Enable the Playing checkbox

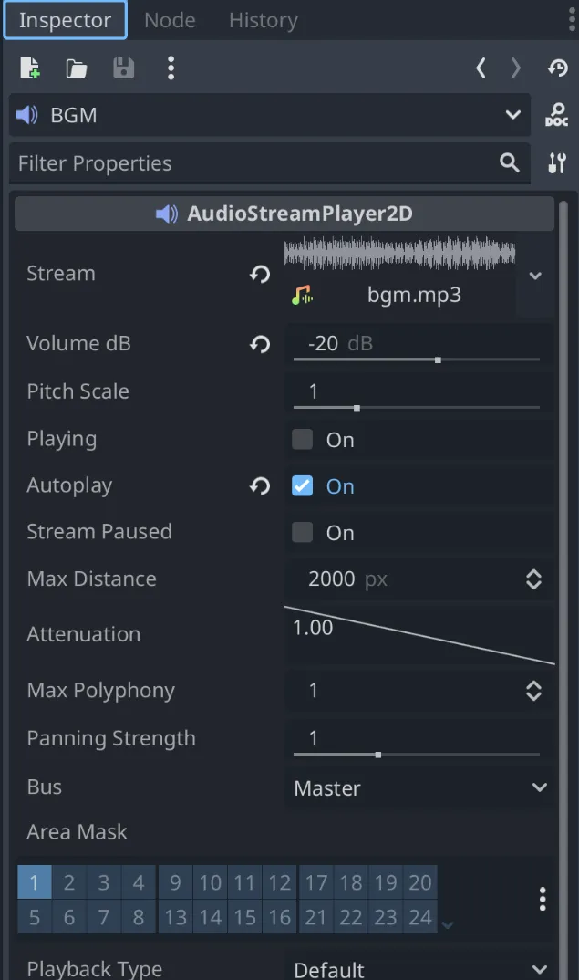[303, 440]
